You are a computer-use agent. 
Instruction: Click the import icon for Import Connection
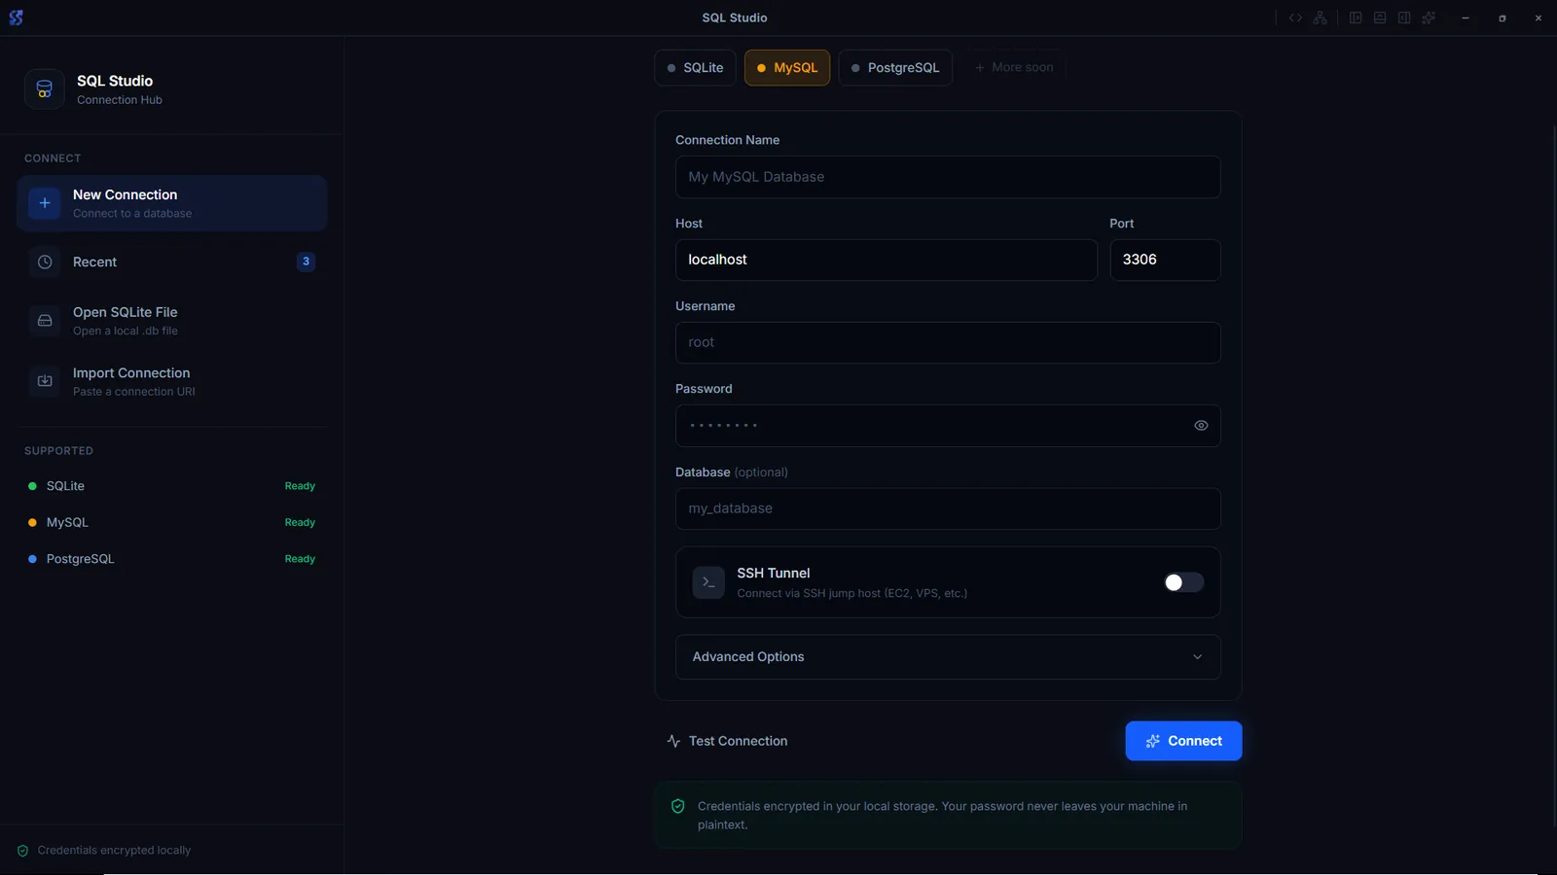[45, 381]
